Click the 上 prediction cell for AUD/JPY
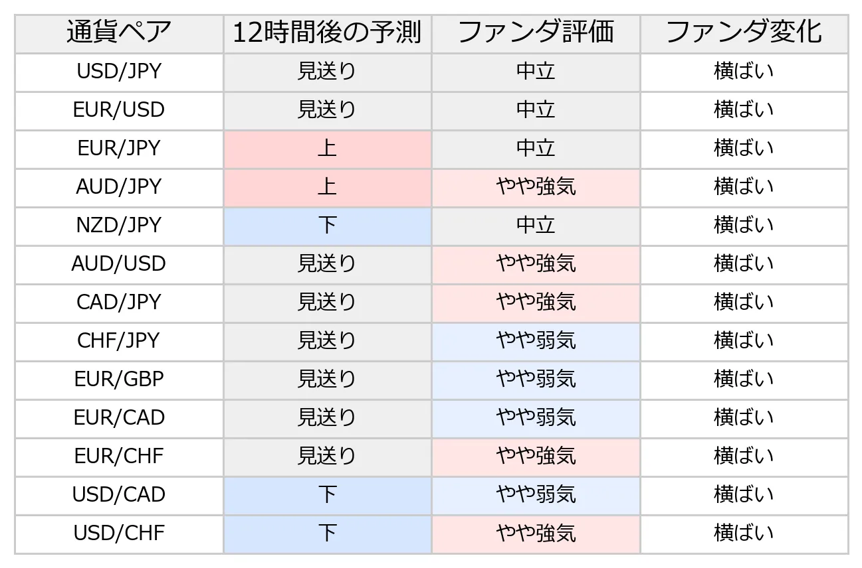The width and height of the screenshot is (862, 568). pyautogui.click(x=328, y=188)
